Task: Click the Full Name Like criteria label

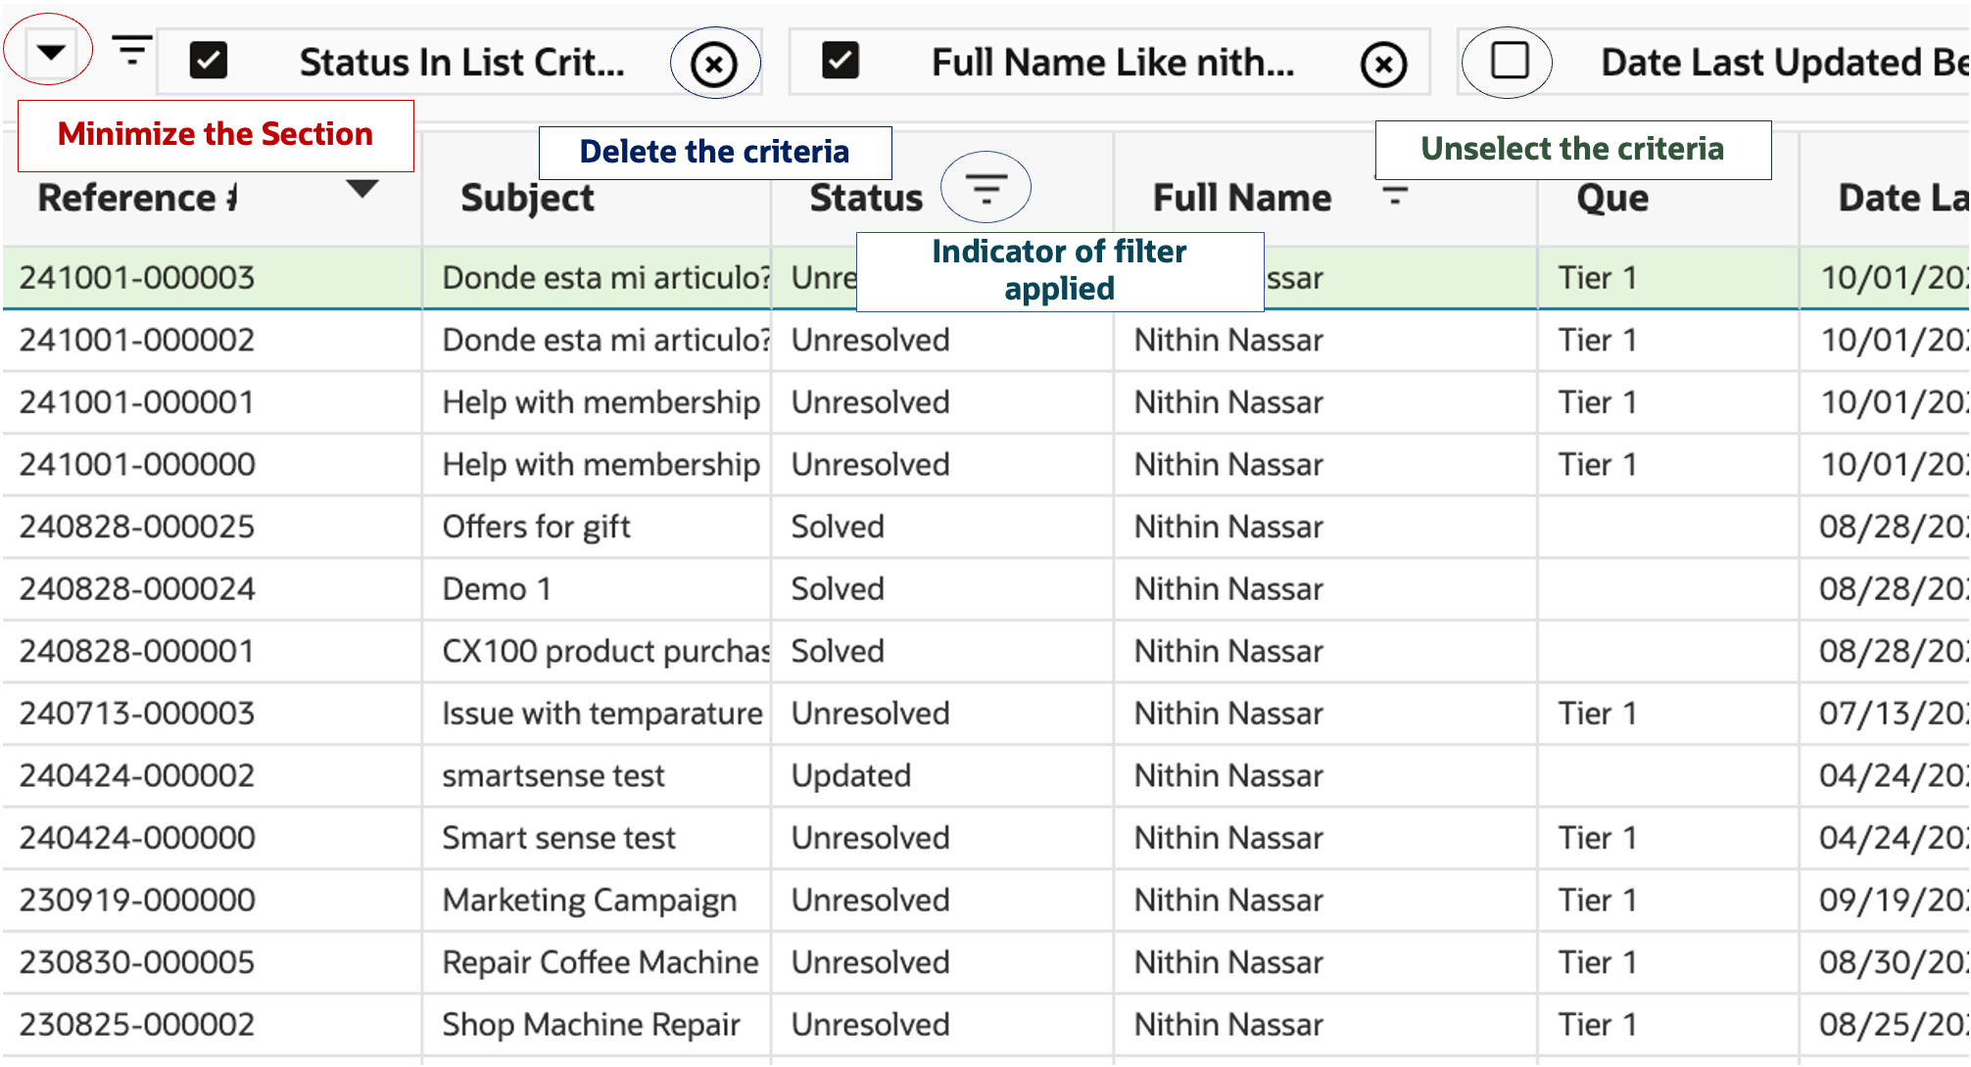Action: [x=1112, y=63]
